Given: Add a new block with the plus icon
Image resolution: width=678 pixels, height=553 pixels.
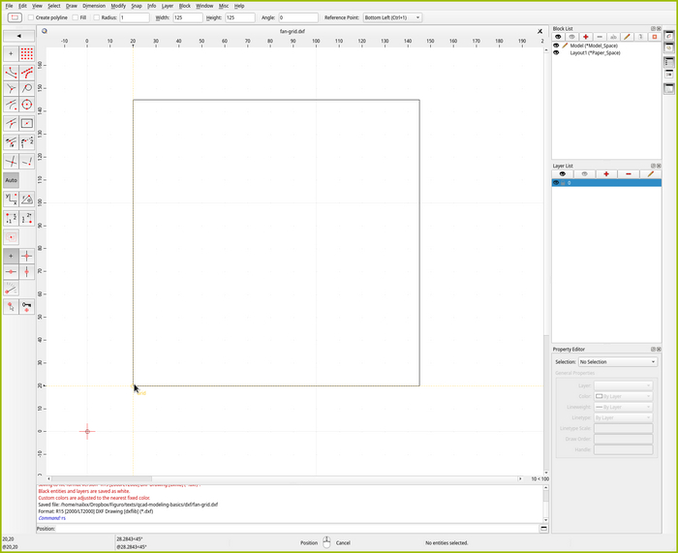Looking at the screenshot, I should (x=586, y=37).
